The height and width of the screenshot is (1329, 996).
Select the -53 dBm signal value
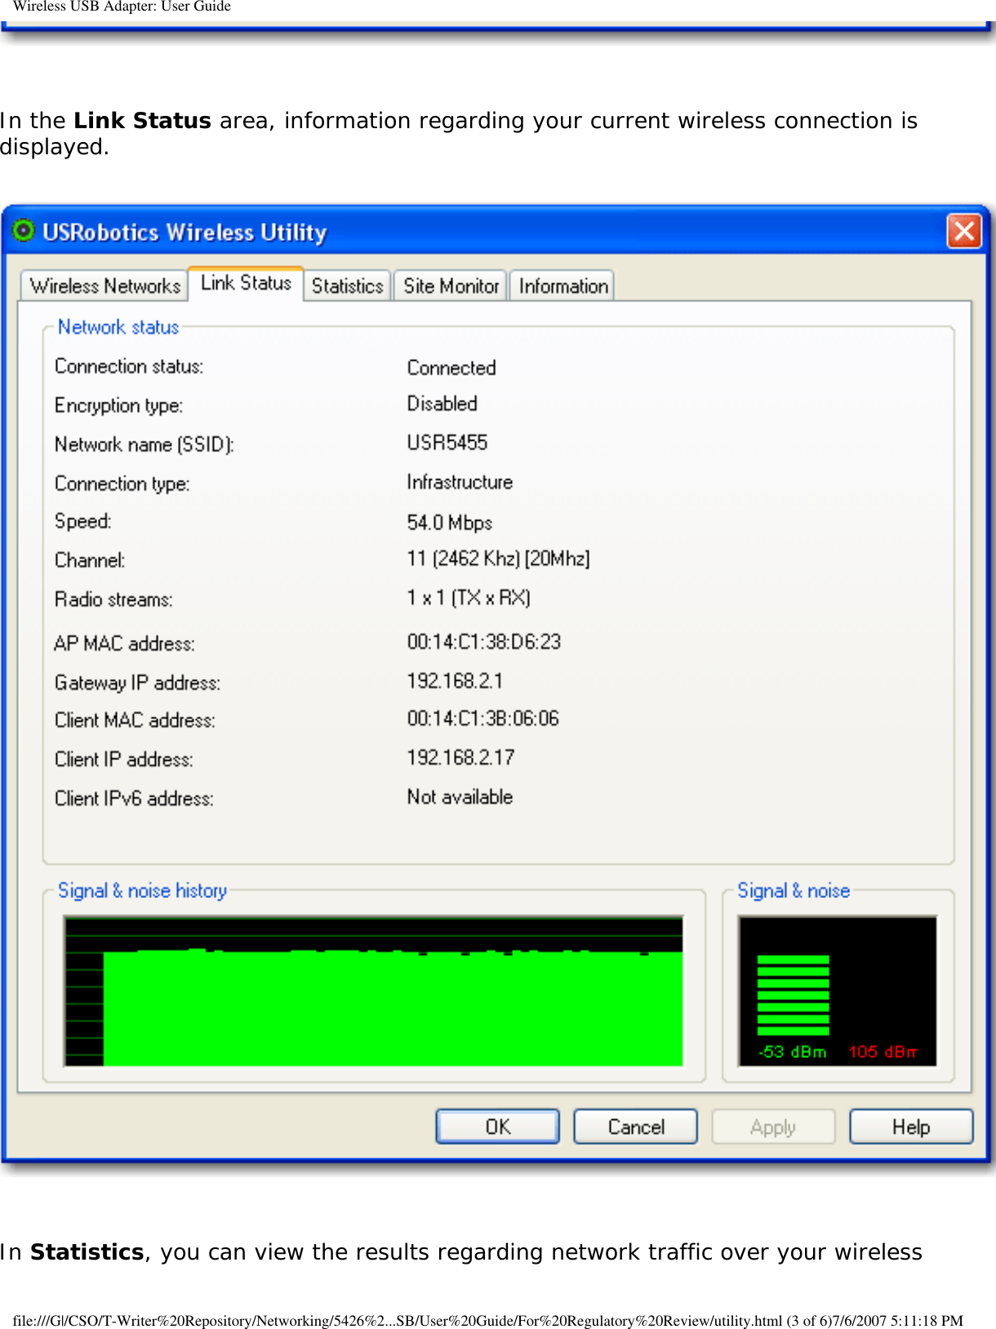click(792, 1051)
